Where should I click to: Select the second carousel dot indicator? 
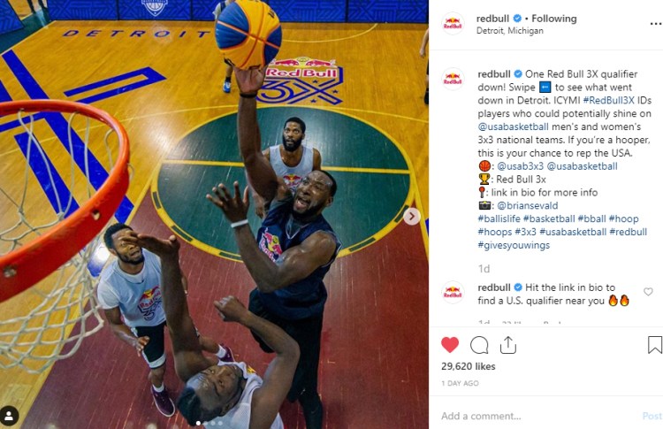pos(206,423)
